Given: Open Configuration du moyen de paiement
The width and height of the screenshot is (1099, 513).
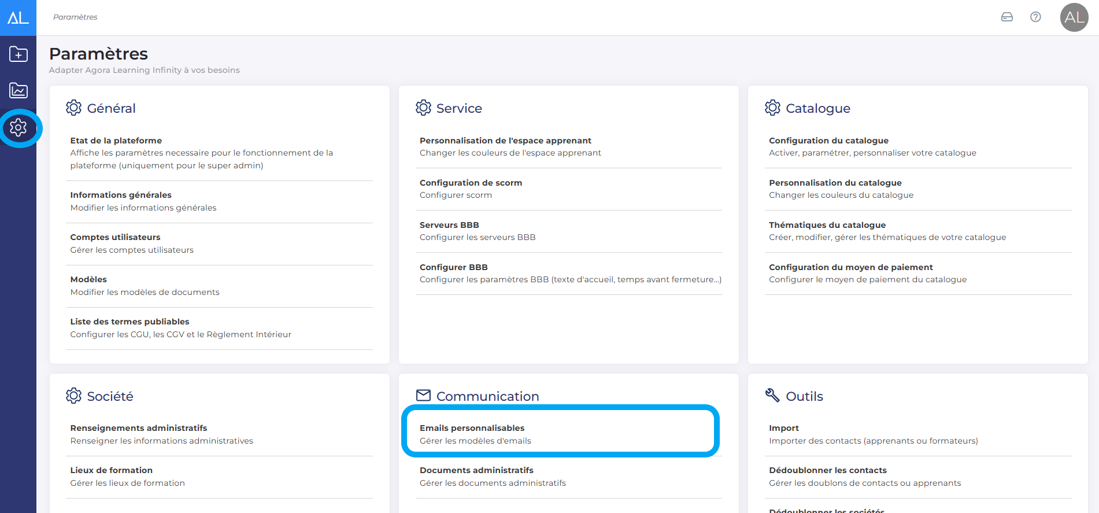Looking at the screenshot, I should [x=850, y=267].
